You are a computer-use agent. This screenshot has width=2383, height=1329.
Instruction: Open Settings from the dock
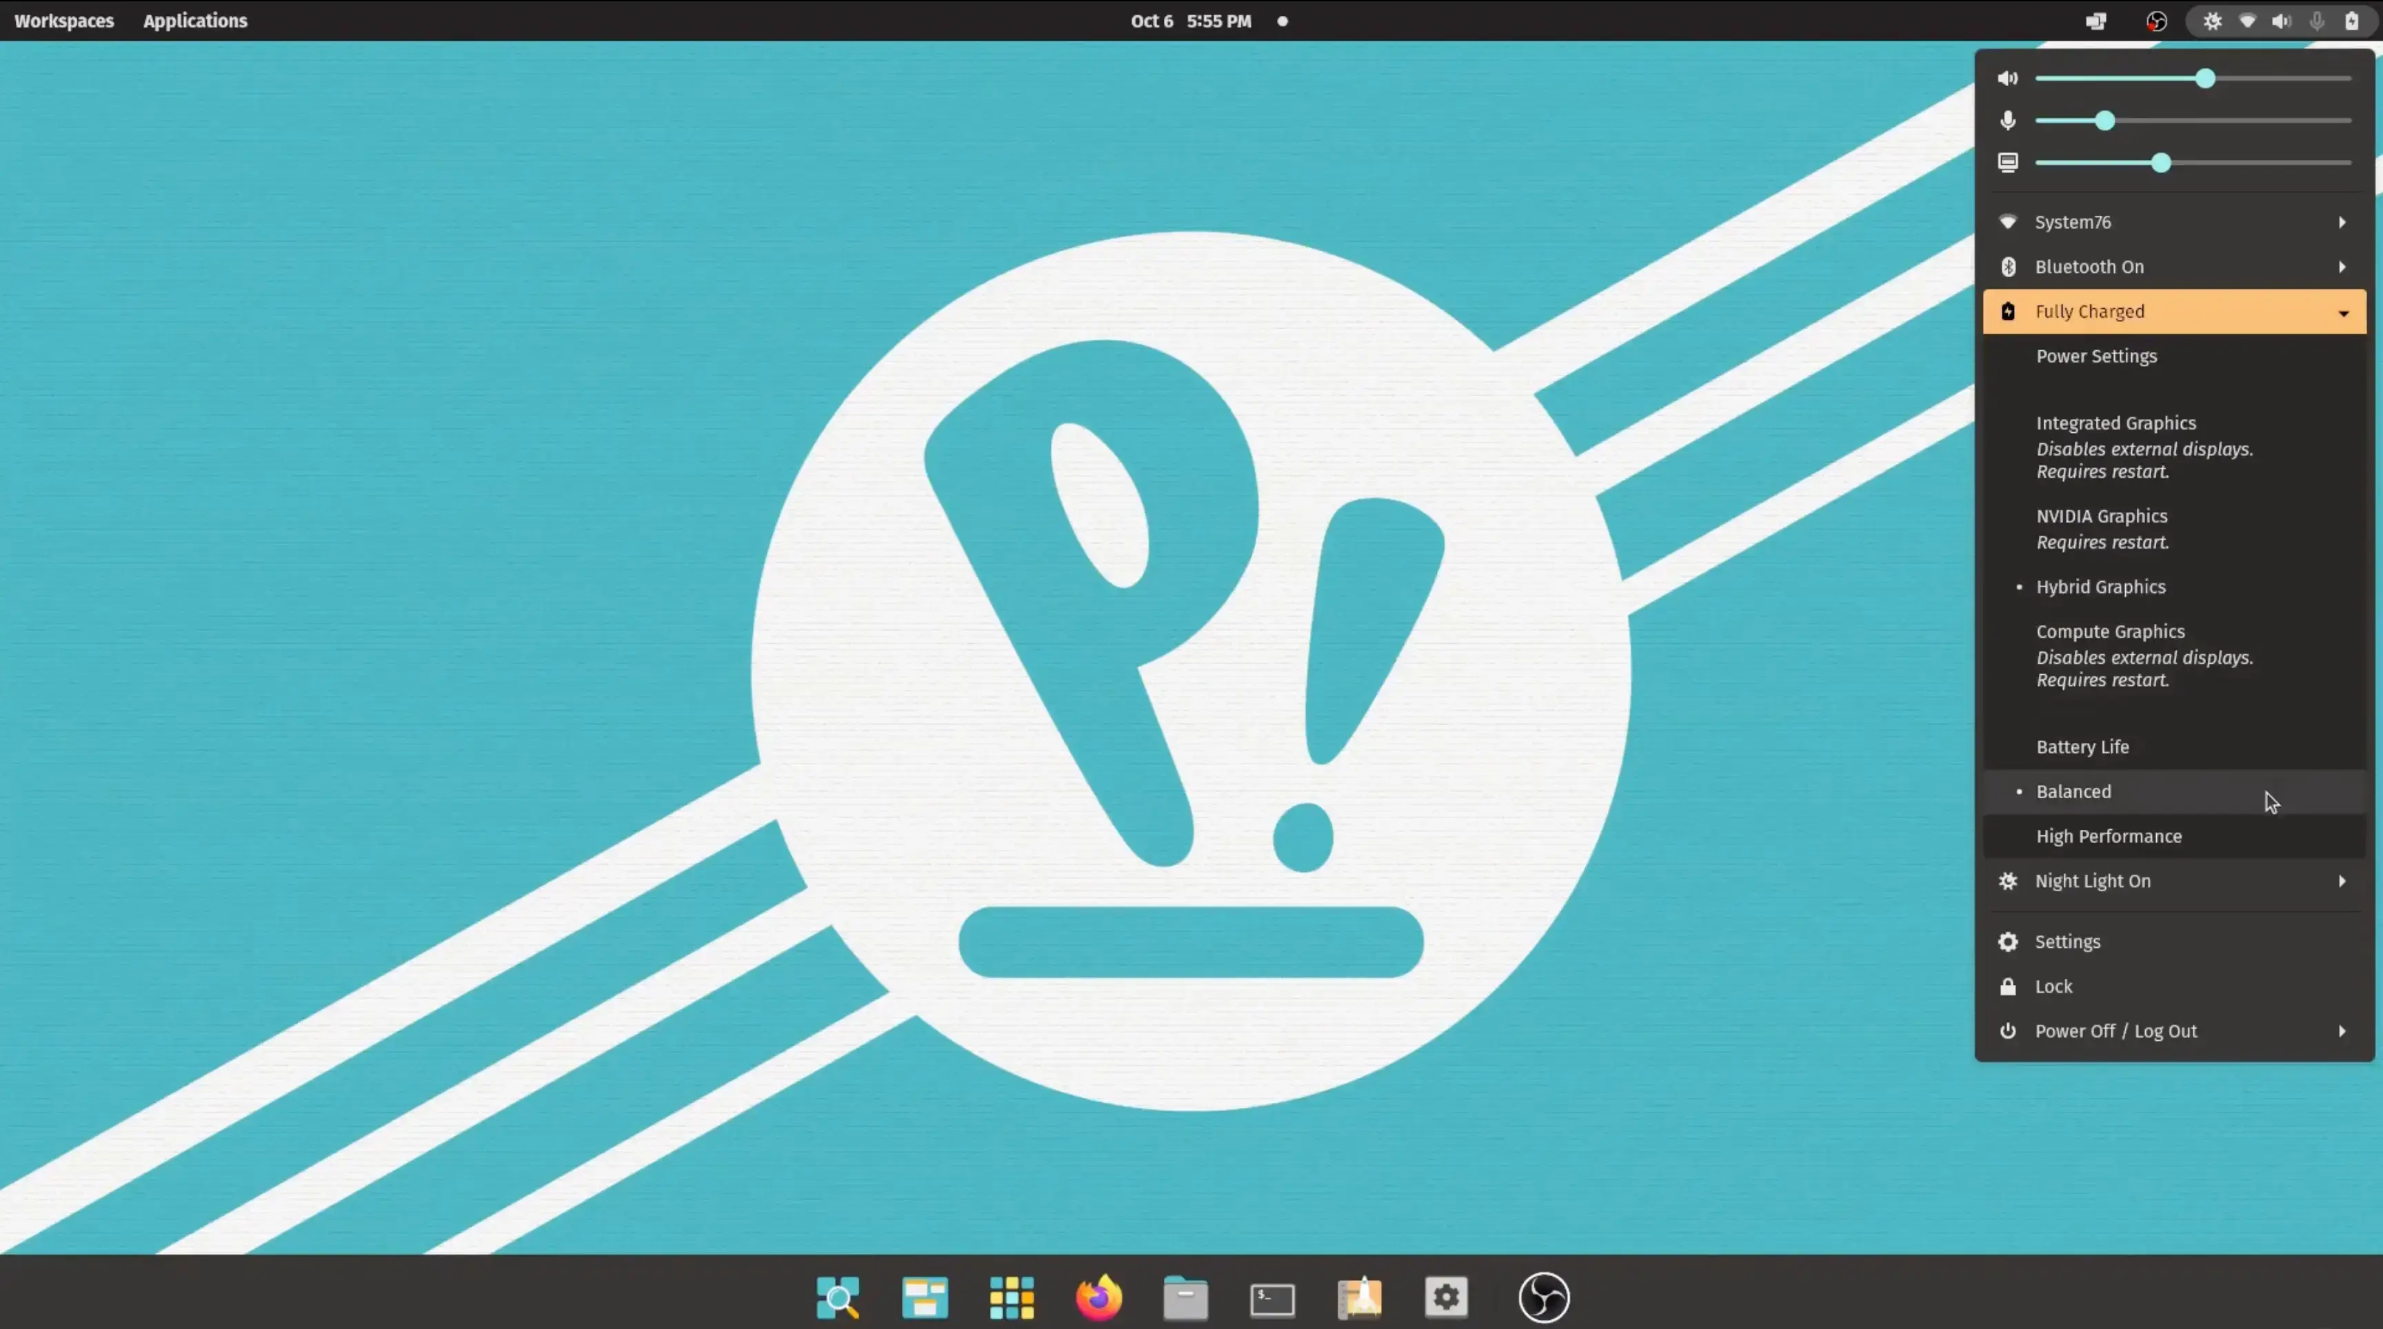[x=1447, y=1297]
